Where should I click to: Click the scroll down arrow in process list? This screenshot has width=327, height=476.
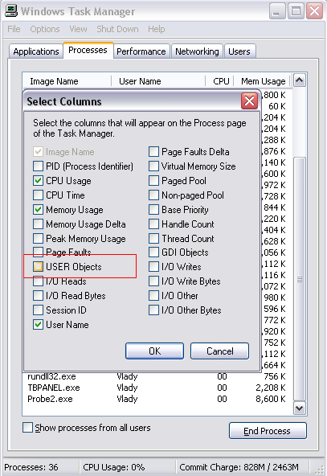point(300,408)
